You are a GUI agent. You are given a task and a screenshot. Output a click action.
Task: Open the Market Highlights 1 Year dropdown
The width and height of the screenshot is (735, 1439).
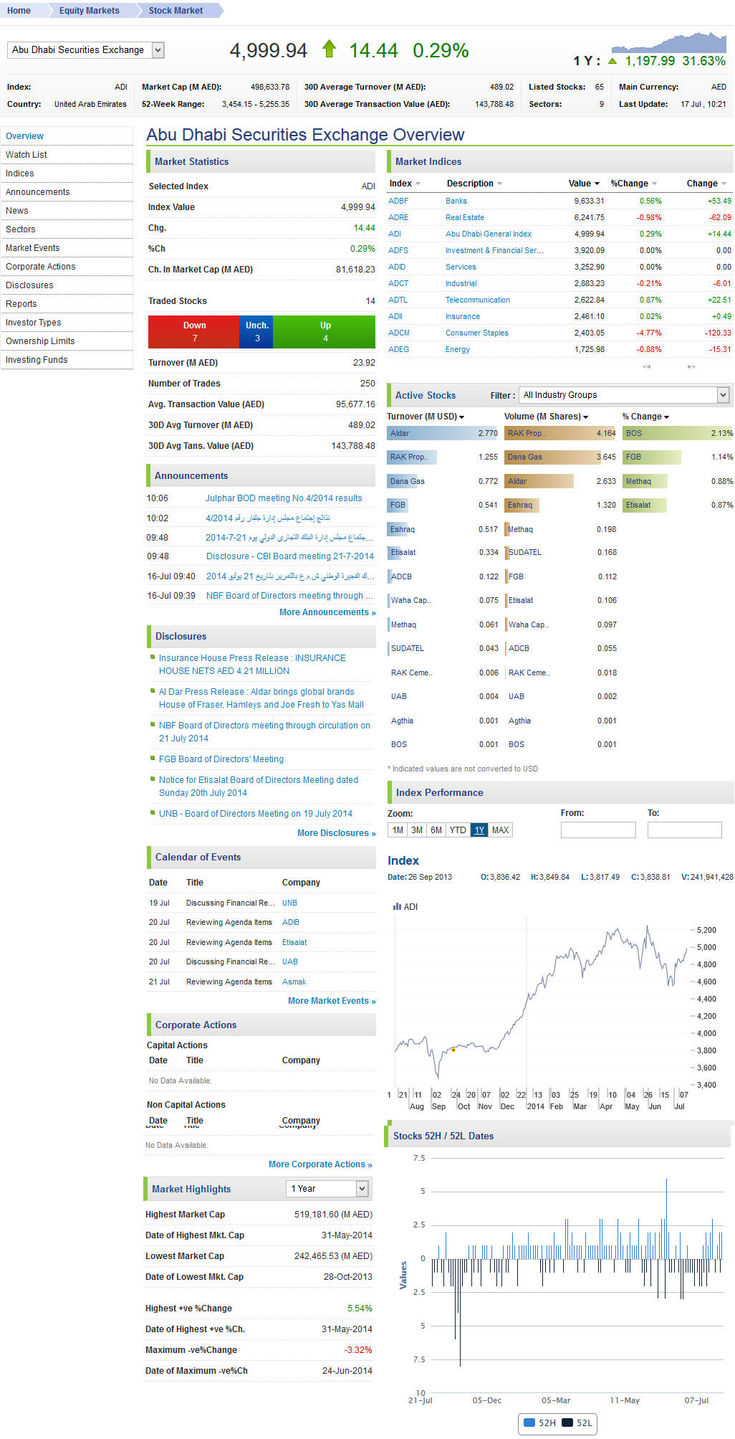click(362, 1189)
